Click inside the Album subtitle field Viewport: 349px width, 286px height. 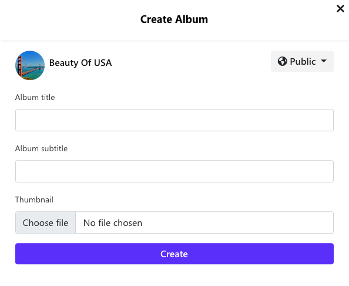[174, 171]
